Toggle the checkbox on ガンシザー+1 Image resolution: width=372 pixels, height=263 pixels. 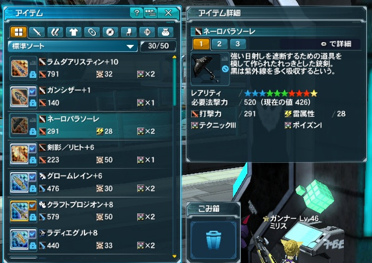click(33, 91)
